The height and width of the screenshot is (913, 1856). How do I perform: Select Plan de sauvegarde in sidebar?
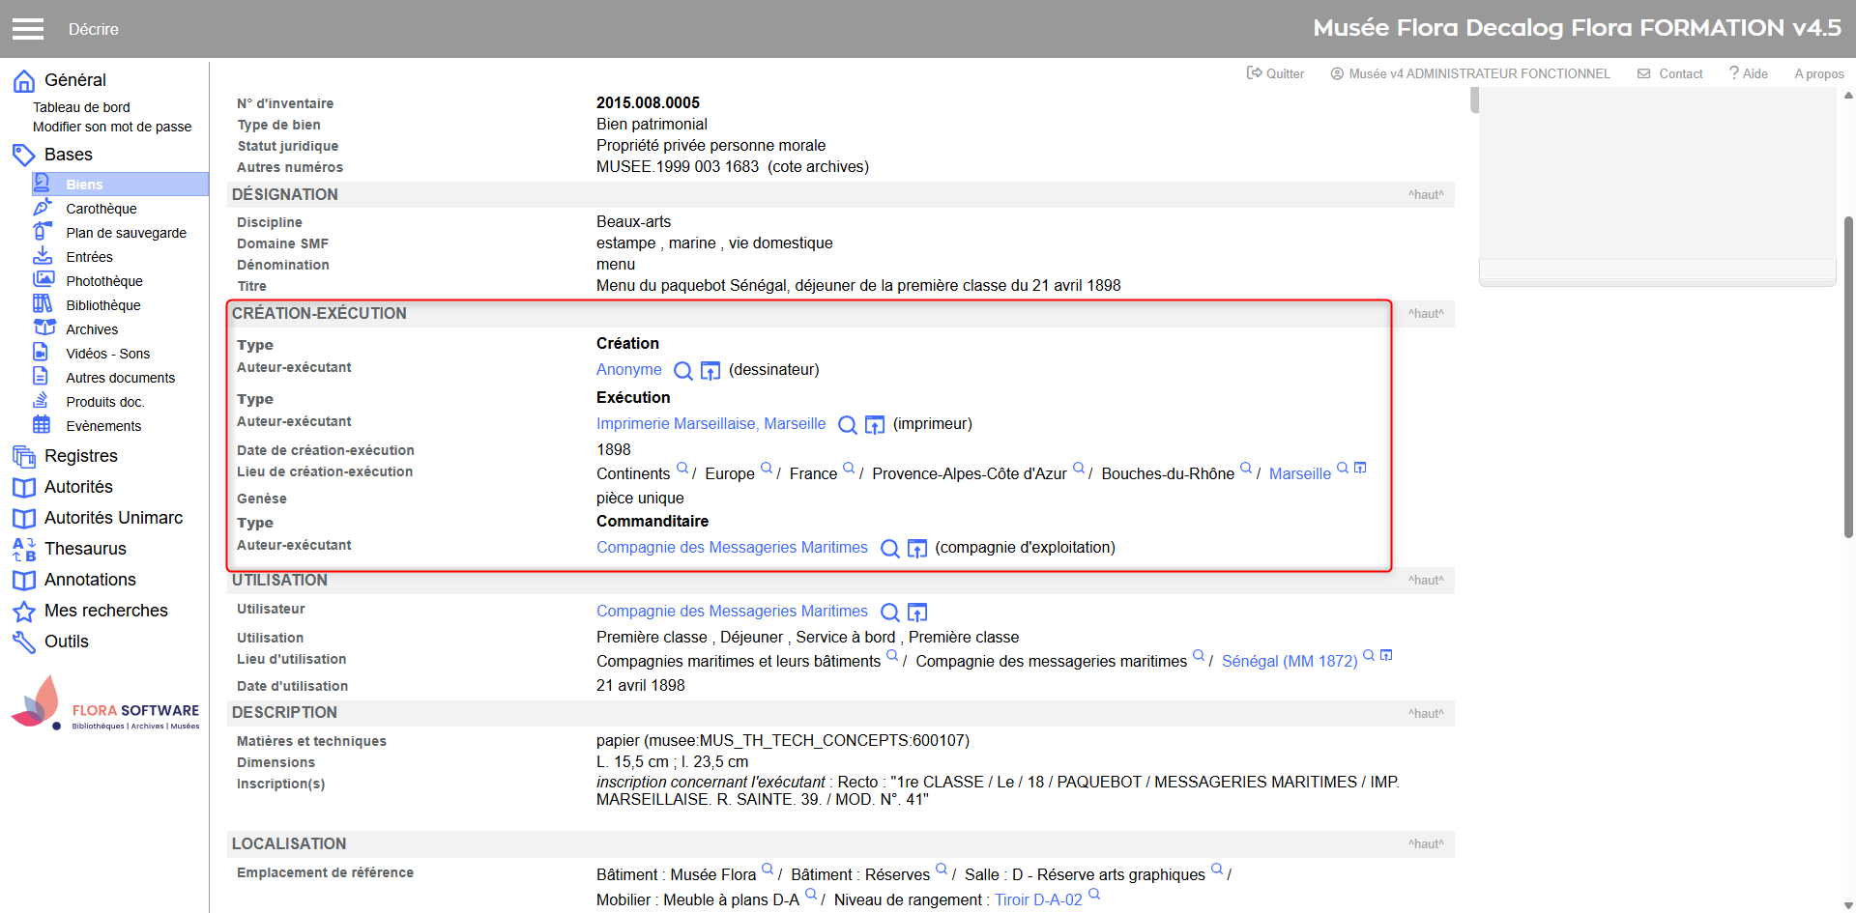(x=126, y=233)
